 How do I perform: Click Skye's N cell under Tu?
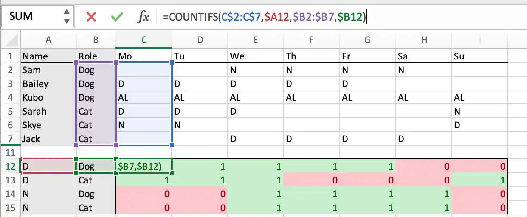pyautogui.click(x=200, y=125)
